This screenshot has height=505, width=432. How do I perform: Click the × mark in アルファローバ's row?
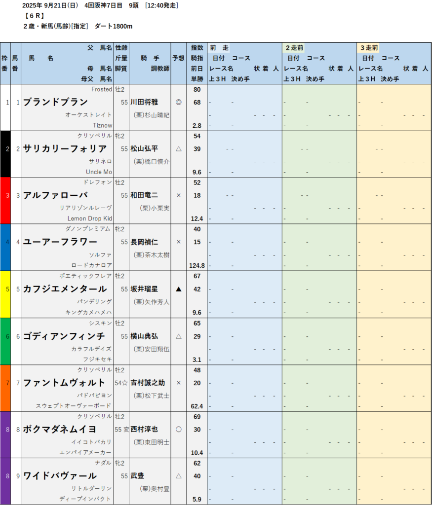[178, 195]
